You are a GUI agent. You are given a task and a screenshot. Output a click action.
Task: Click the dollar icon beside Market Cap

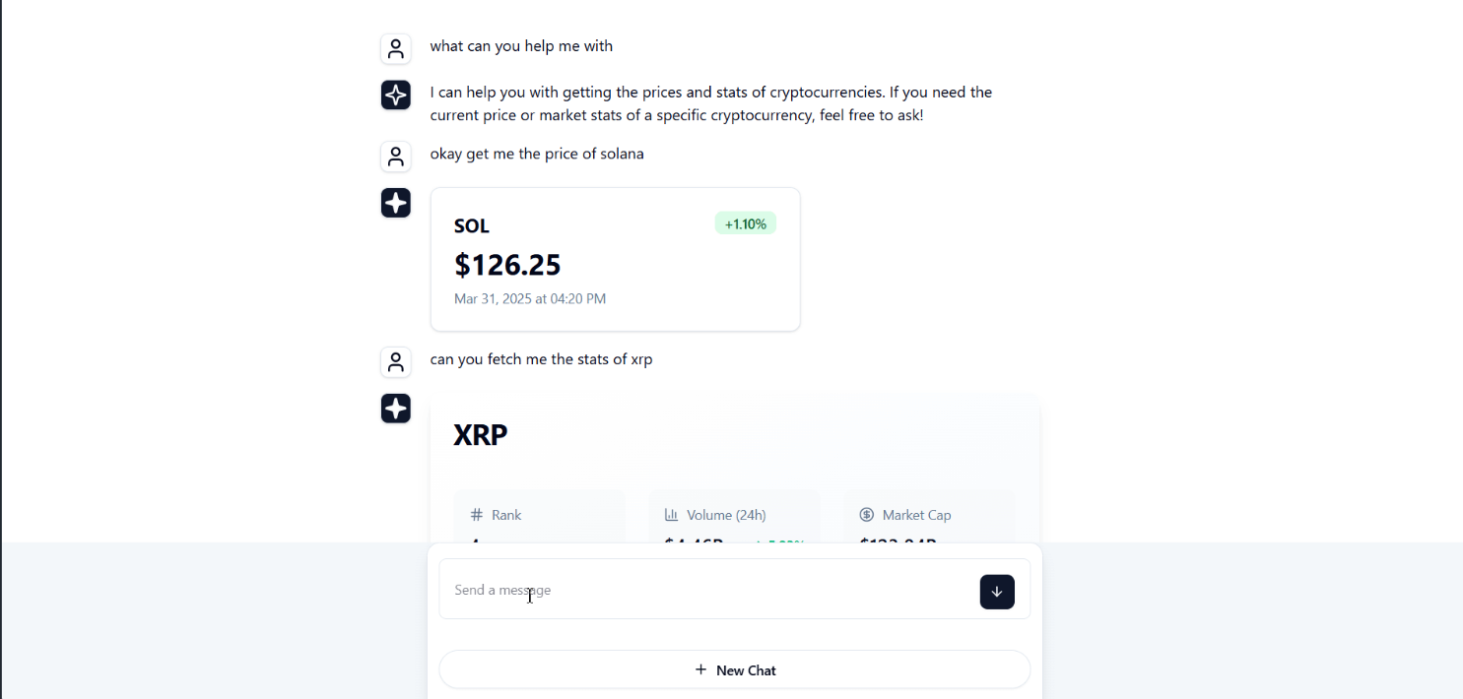coord(867,515)
